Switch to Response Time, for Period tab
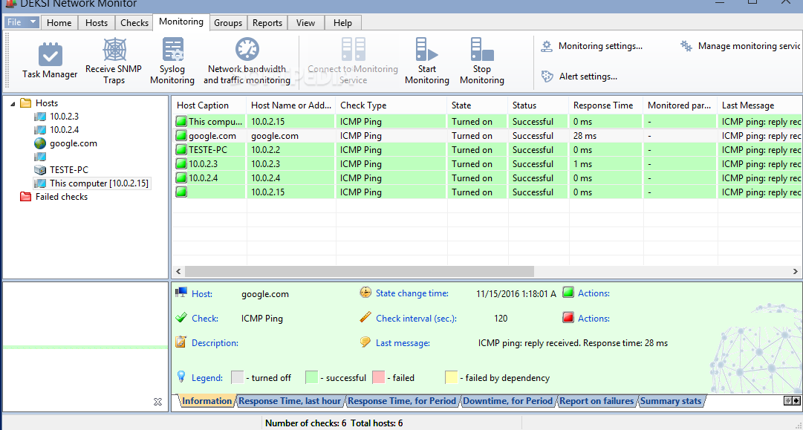Image resolution: width=803 pixels, height=430 pixels. pos(401,401)
